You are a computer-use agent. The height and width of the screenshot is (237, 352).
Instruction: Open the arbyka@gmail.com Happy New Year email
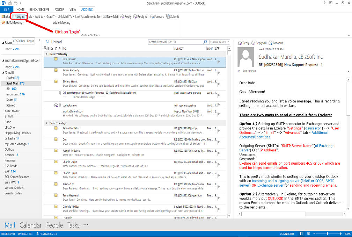(x=135, y=114)
